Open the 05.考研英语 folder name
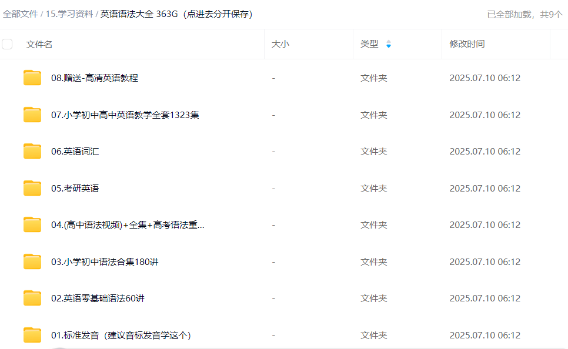The width and height of the screenshot is (568, 349). (x=75, y=188)
